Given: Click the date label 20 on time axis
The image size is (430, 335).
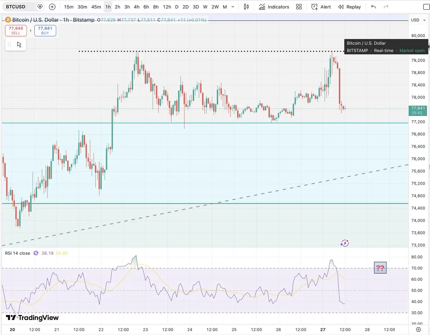Looking at the screenshot, I should 12,330.
